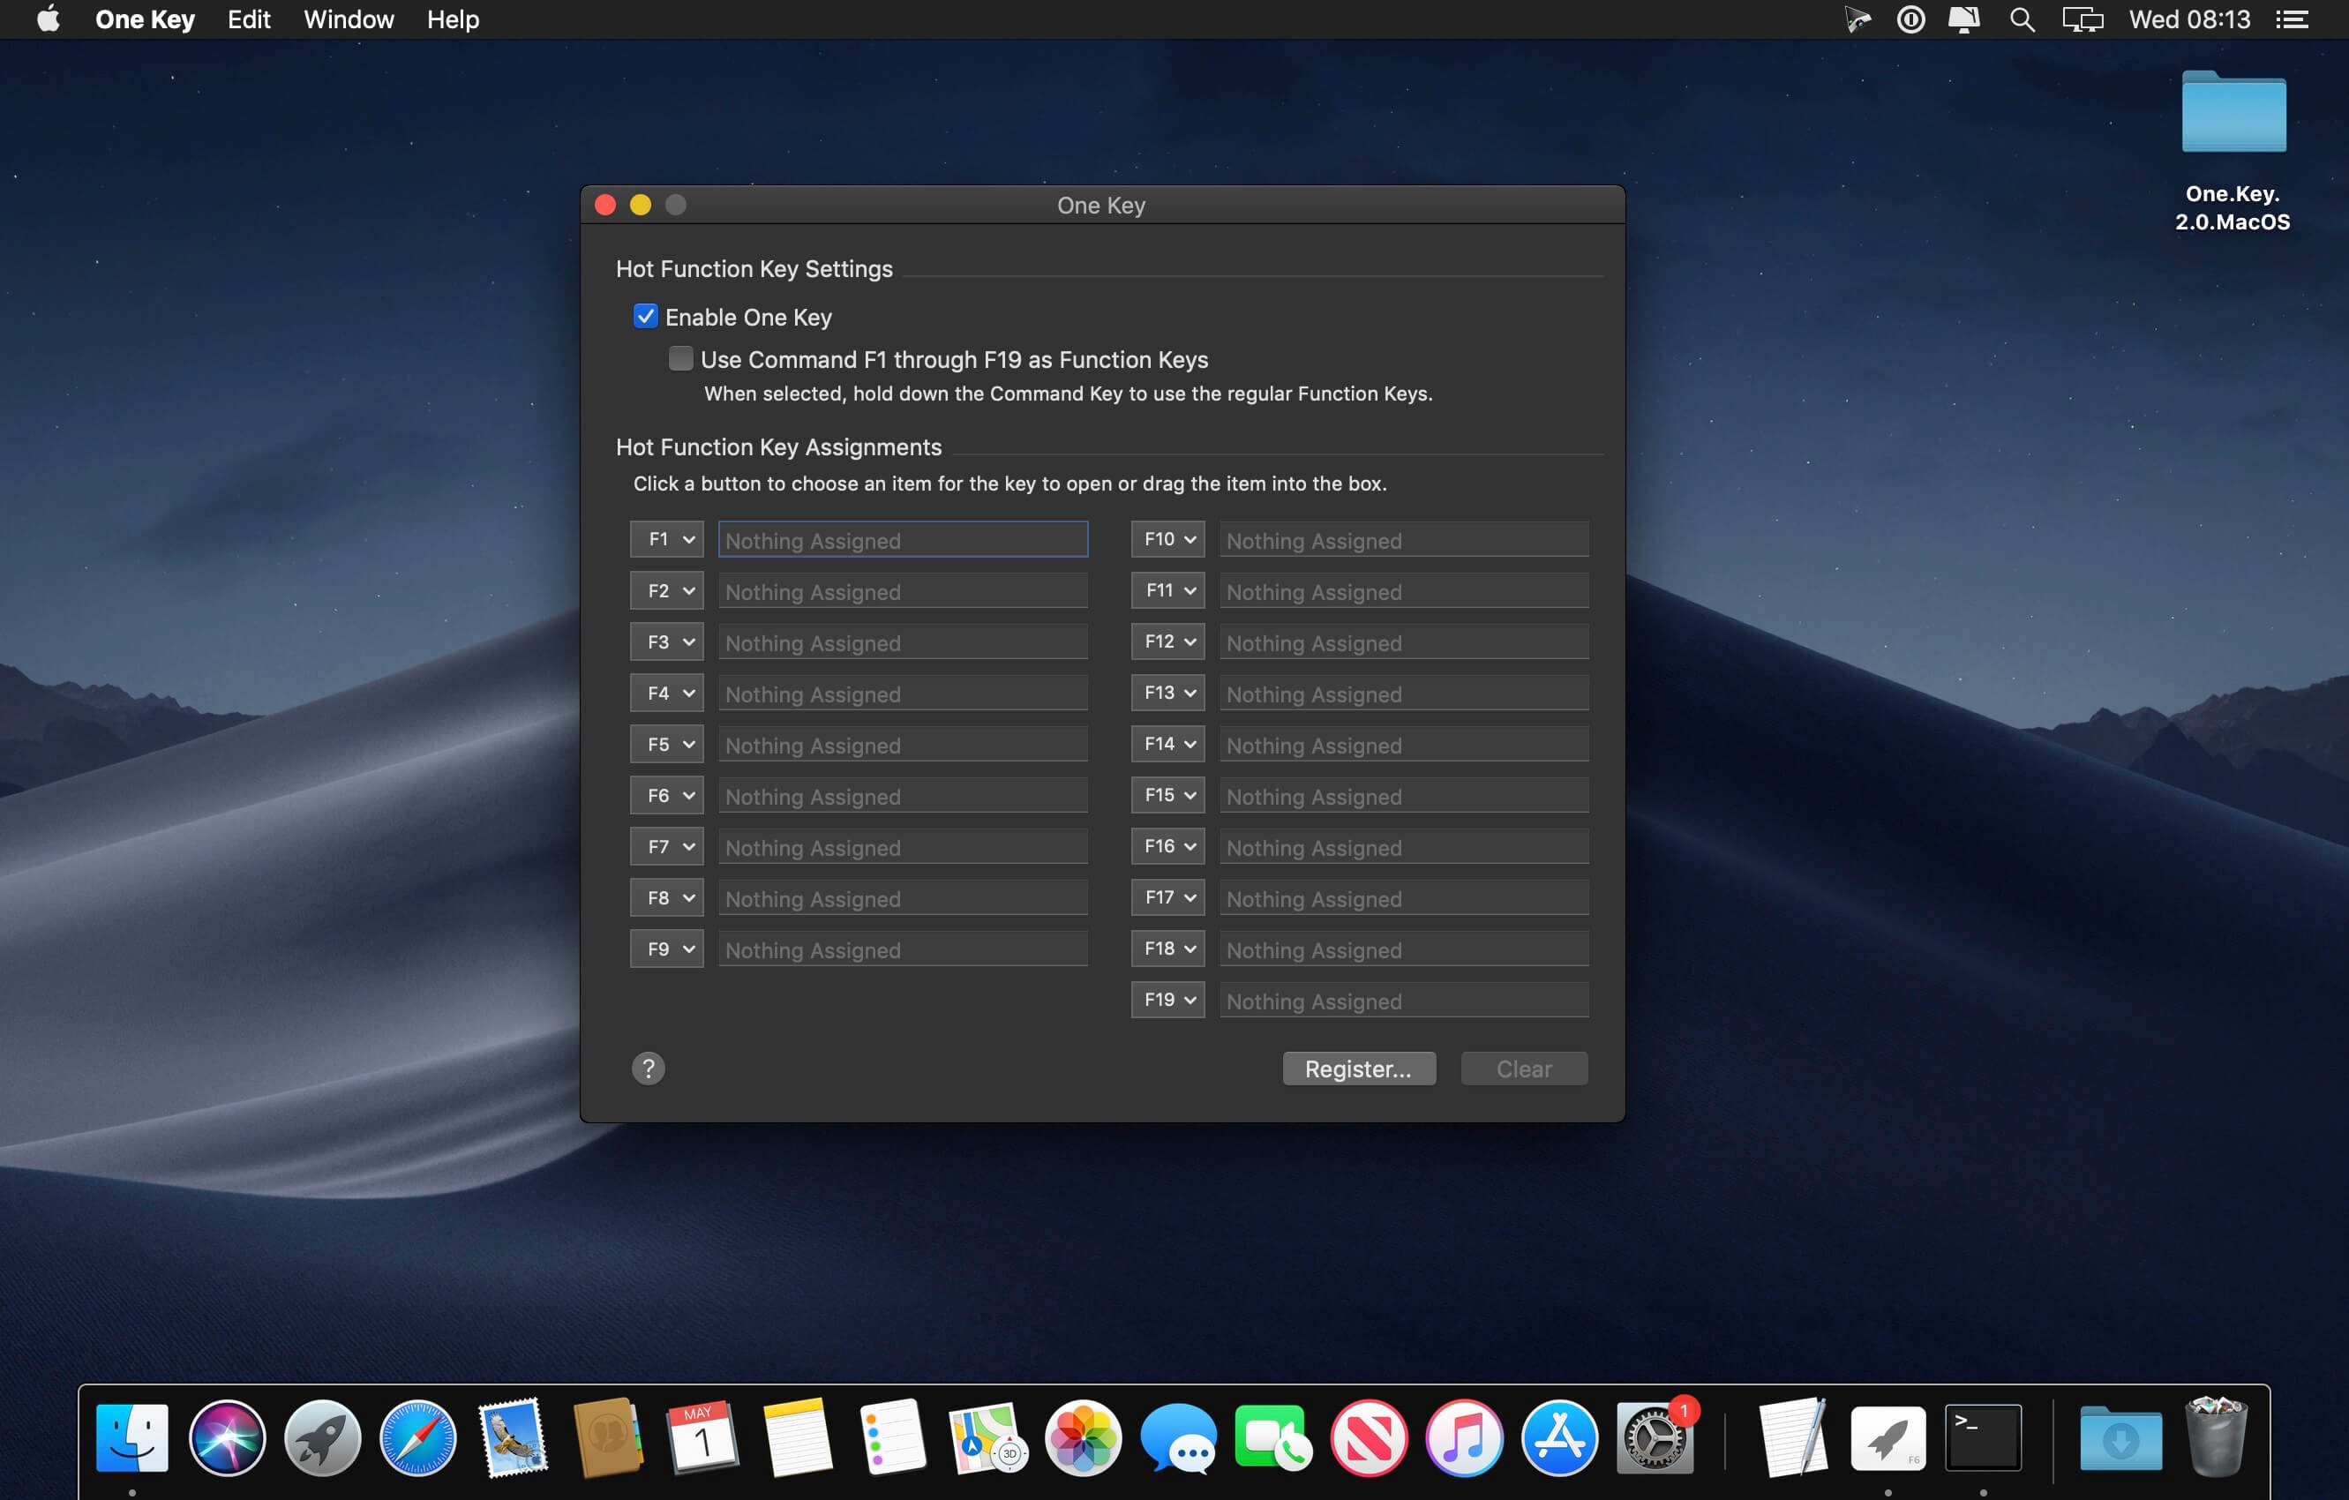Open the Help menu
2349x1500 pixels.
(x=453, y=19)
